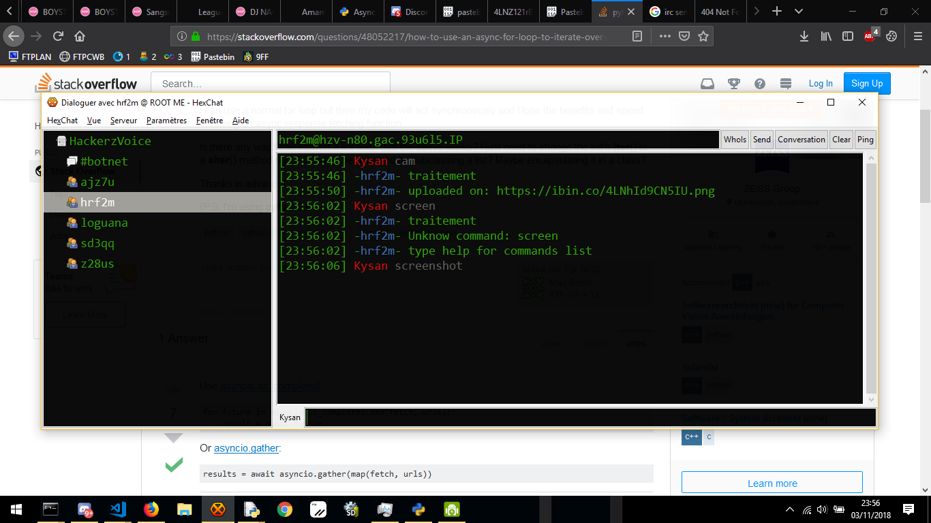Toggle reader view in address bar

tap(637, 36)
